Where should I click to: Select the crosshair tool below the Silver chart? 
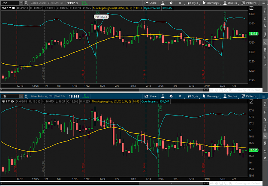tap(217, 183)
